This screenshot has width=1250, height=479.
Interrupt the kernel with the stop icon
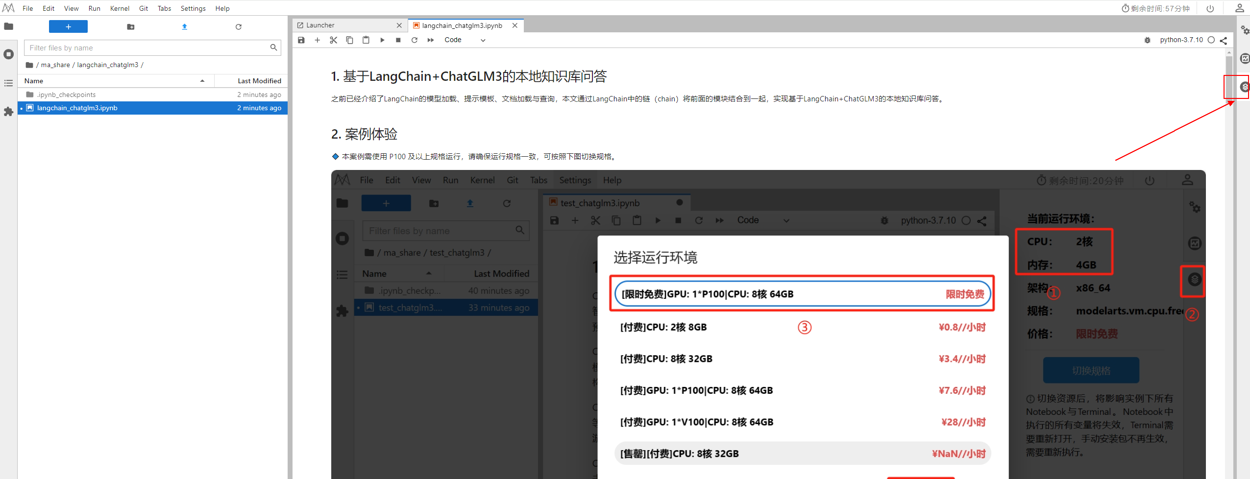[398, 40]
